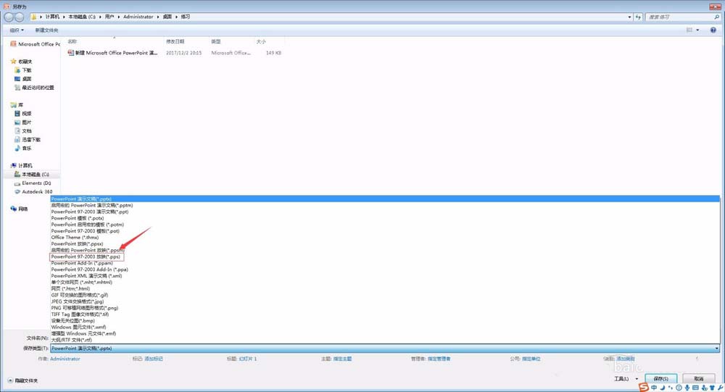Open 迅雷下载 in the sidebar

click(x=28, y=140)
